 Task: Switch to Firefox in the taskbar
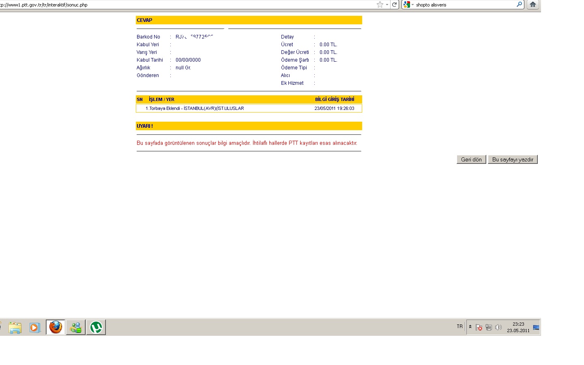56,327
